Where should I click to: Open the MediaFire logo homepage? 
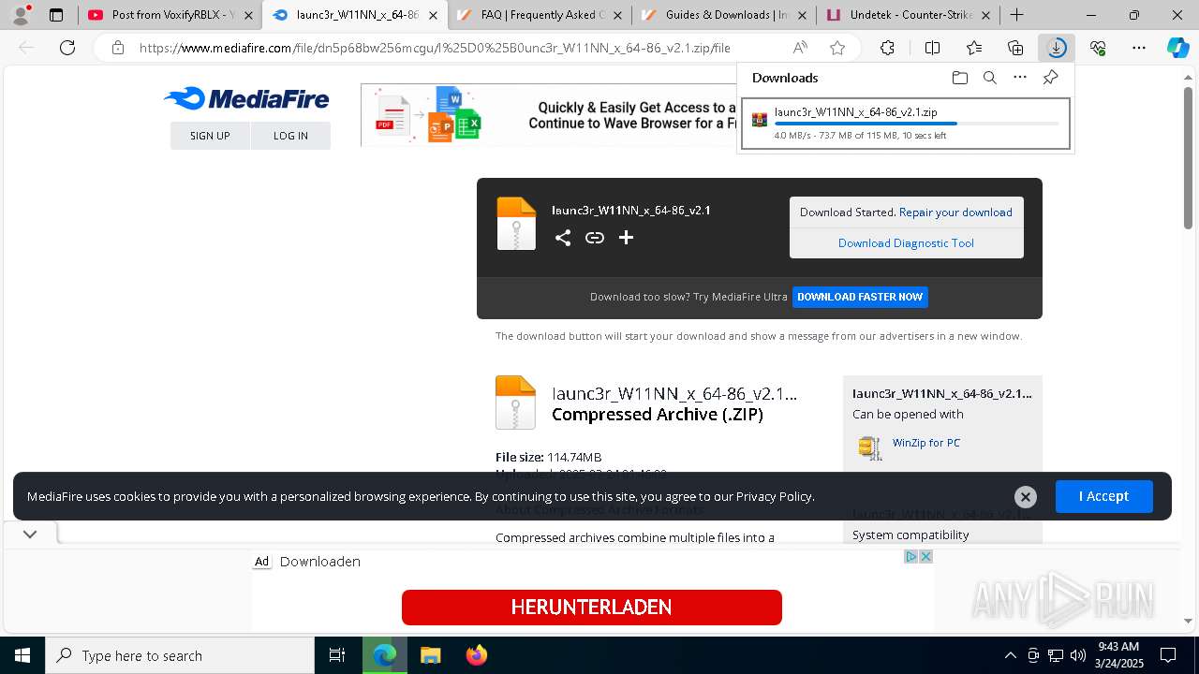pos(246,99)
